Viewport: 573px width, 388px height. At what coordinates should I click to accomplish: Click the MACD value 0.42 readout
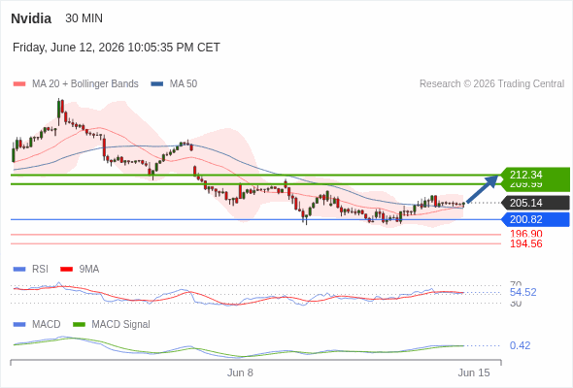(520, 345)
